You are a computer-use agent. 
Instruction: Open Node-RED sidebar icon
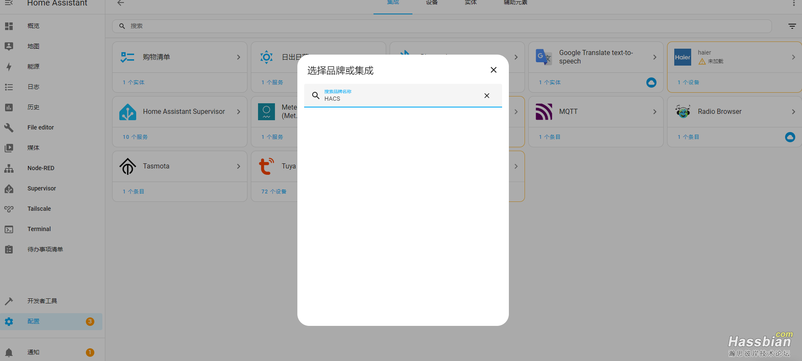click(x=9, y=168)
